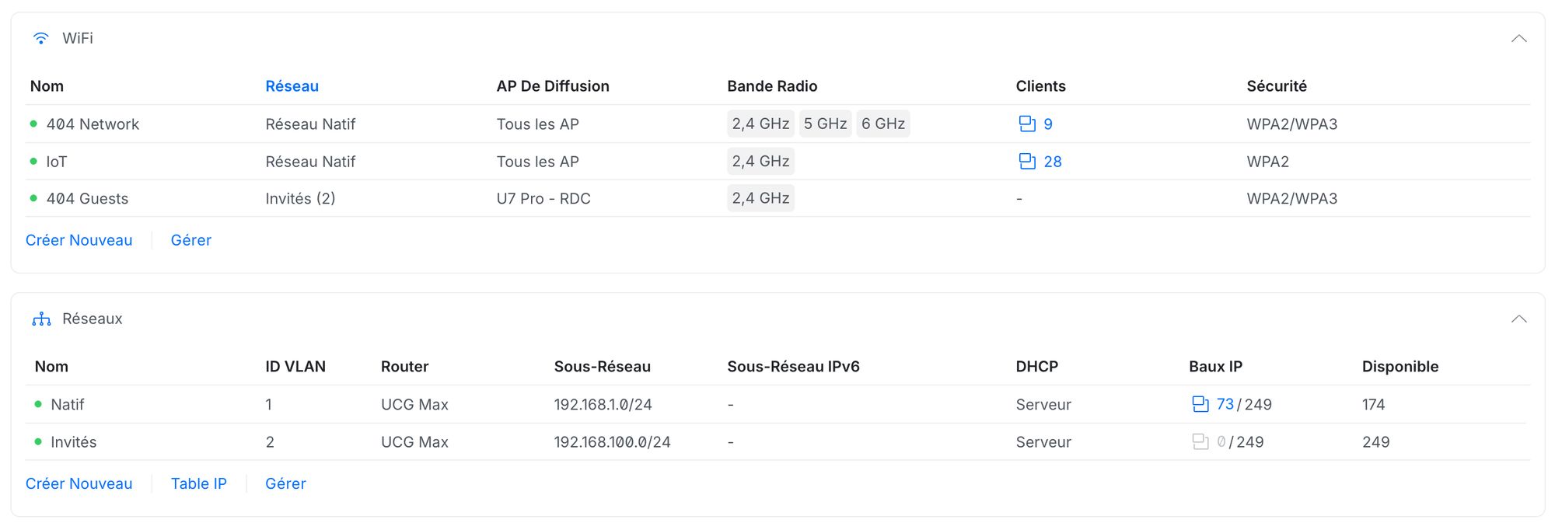Screen dimensions: 1555x530
Task: Create a new WiFi via Créer Nouveau
Action: tap(79, 240)
